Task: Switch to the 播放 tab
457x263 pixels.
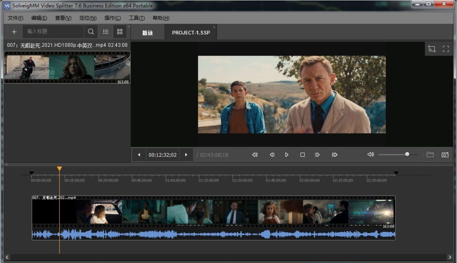Action: (x=147, y=32)
